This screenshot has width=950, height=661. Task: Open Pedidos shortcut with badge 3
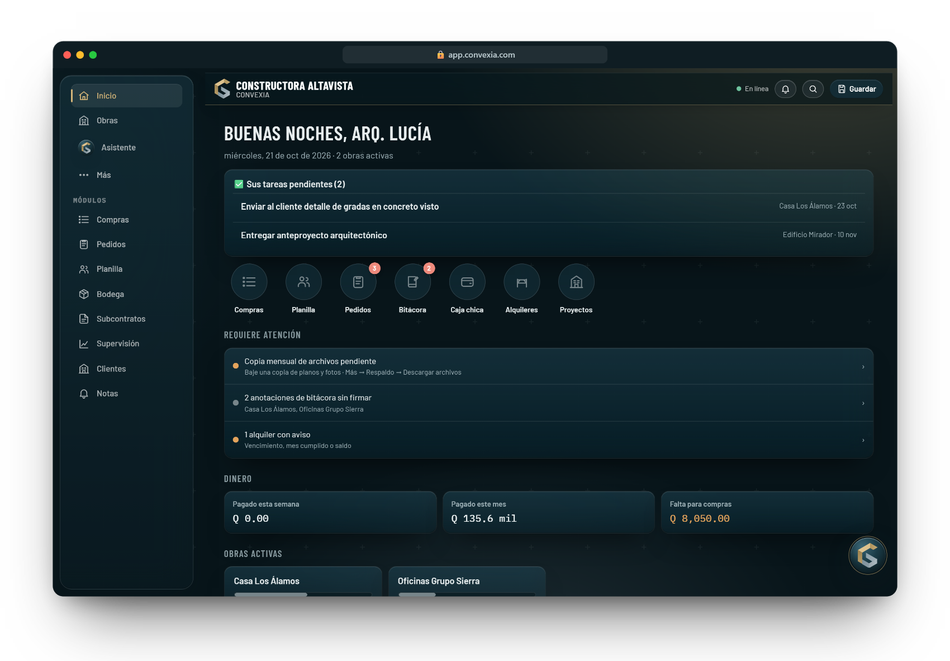click(x=358, y=282)
